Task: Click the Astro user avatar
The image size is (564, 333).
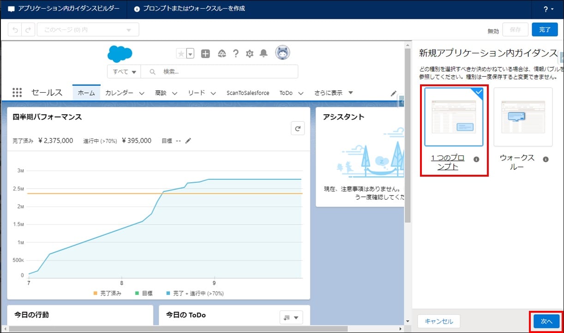Action: (x=282, y=53)
